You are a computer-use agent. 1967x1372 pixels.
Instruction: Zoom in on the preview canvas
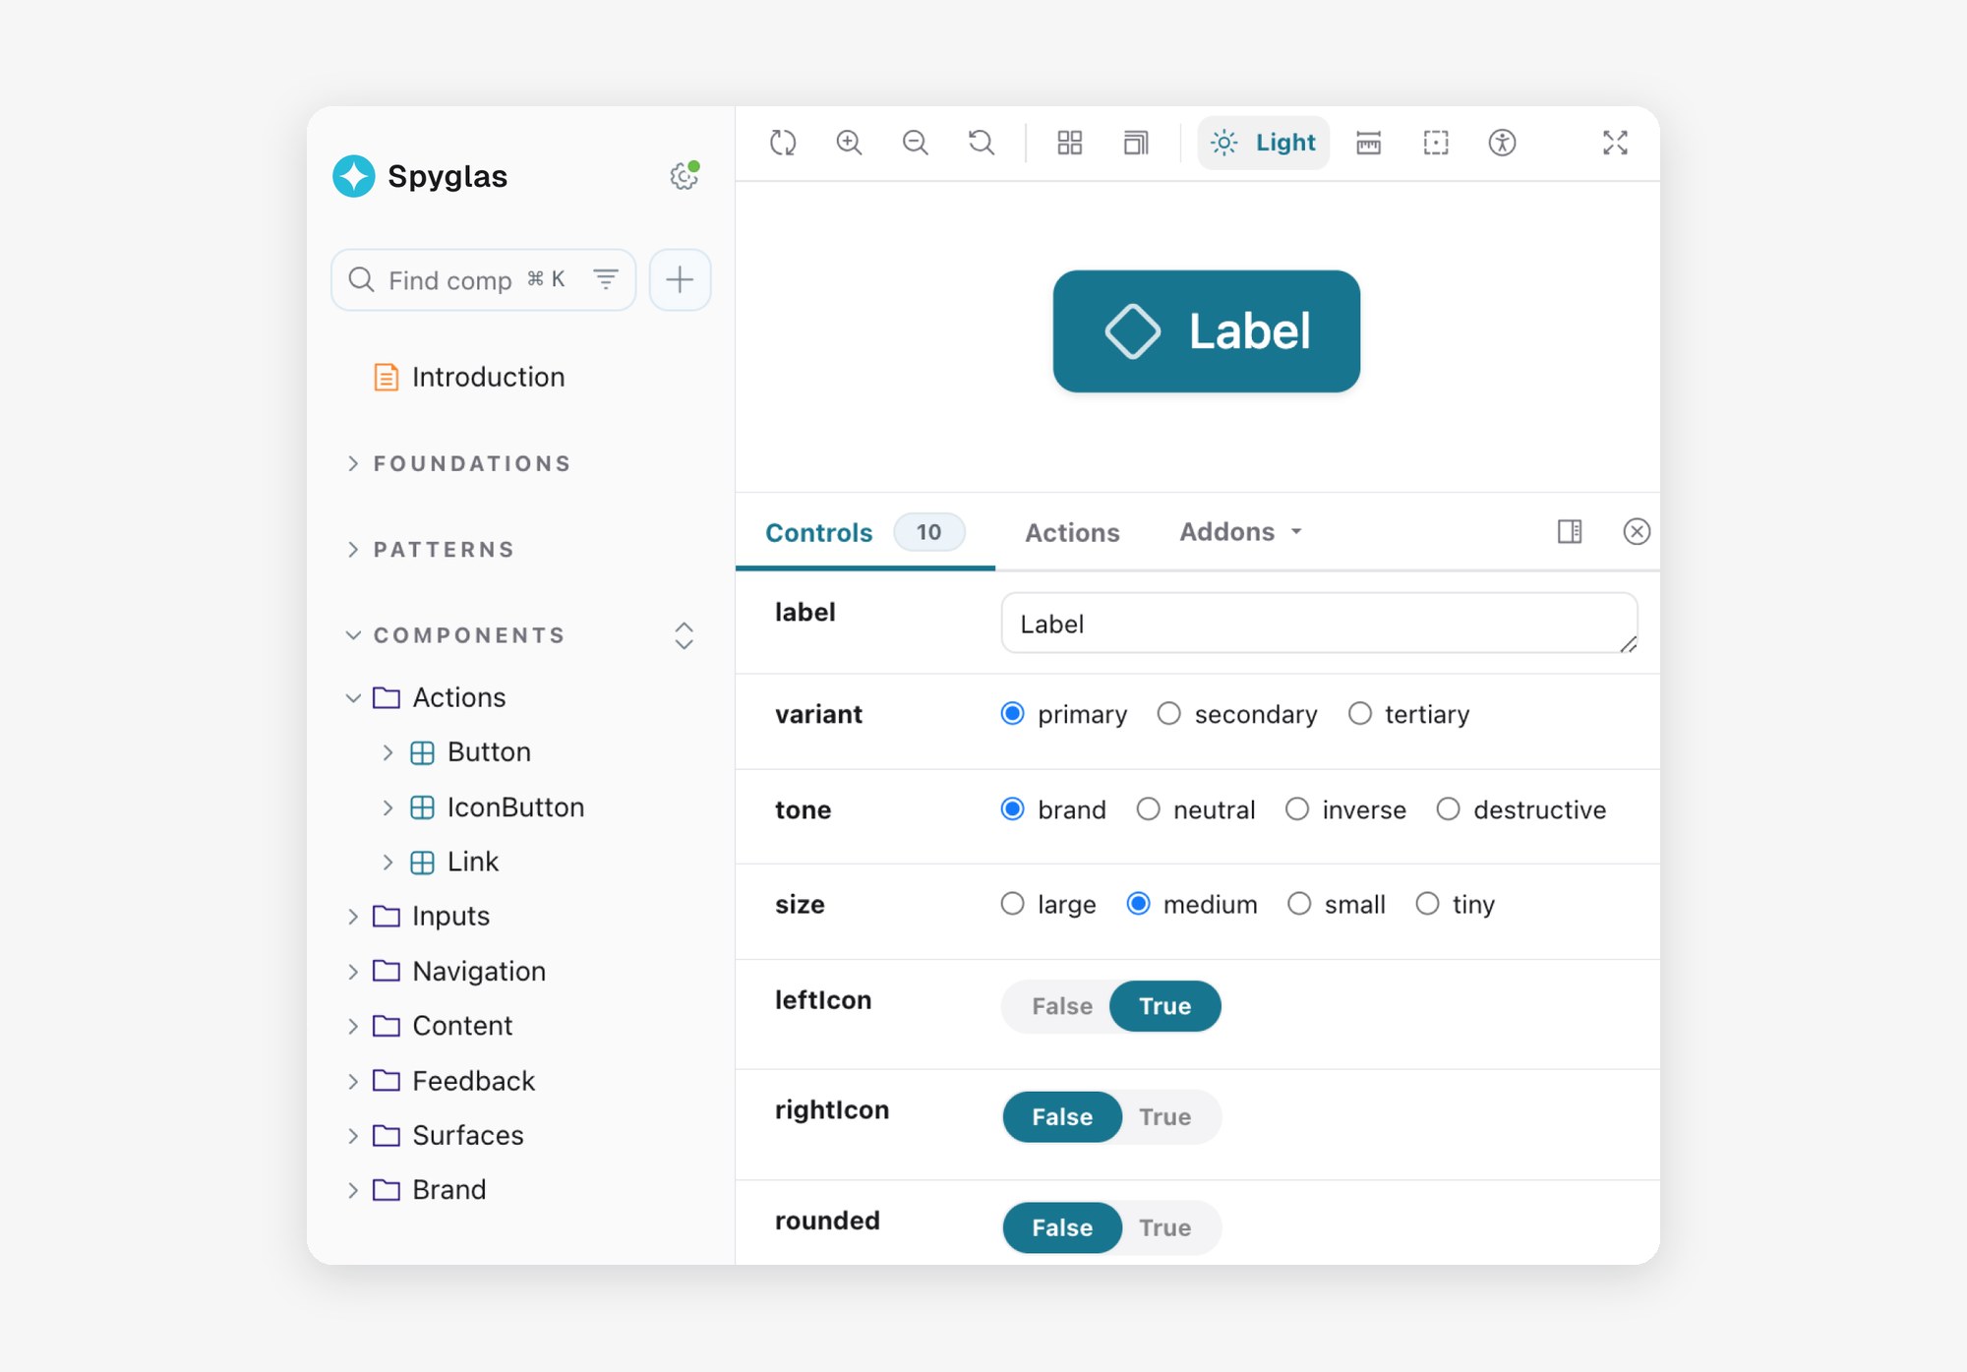coord(849,143)
